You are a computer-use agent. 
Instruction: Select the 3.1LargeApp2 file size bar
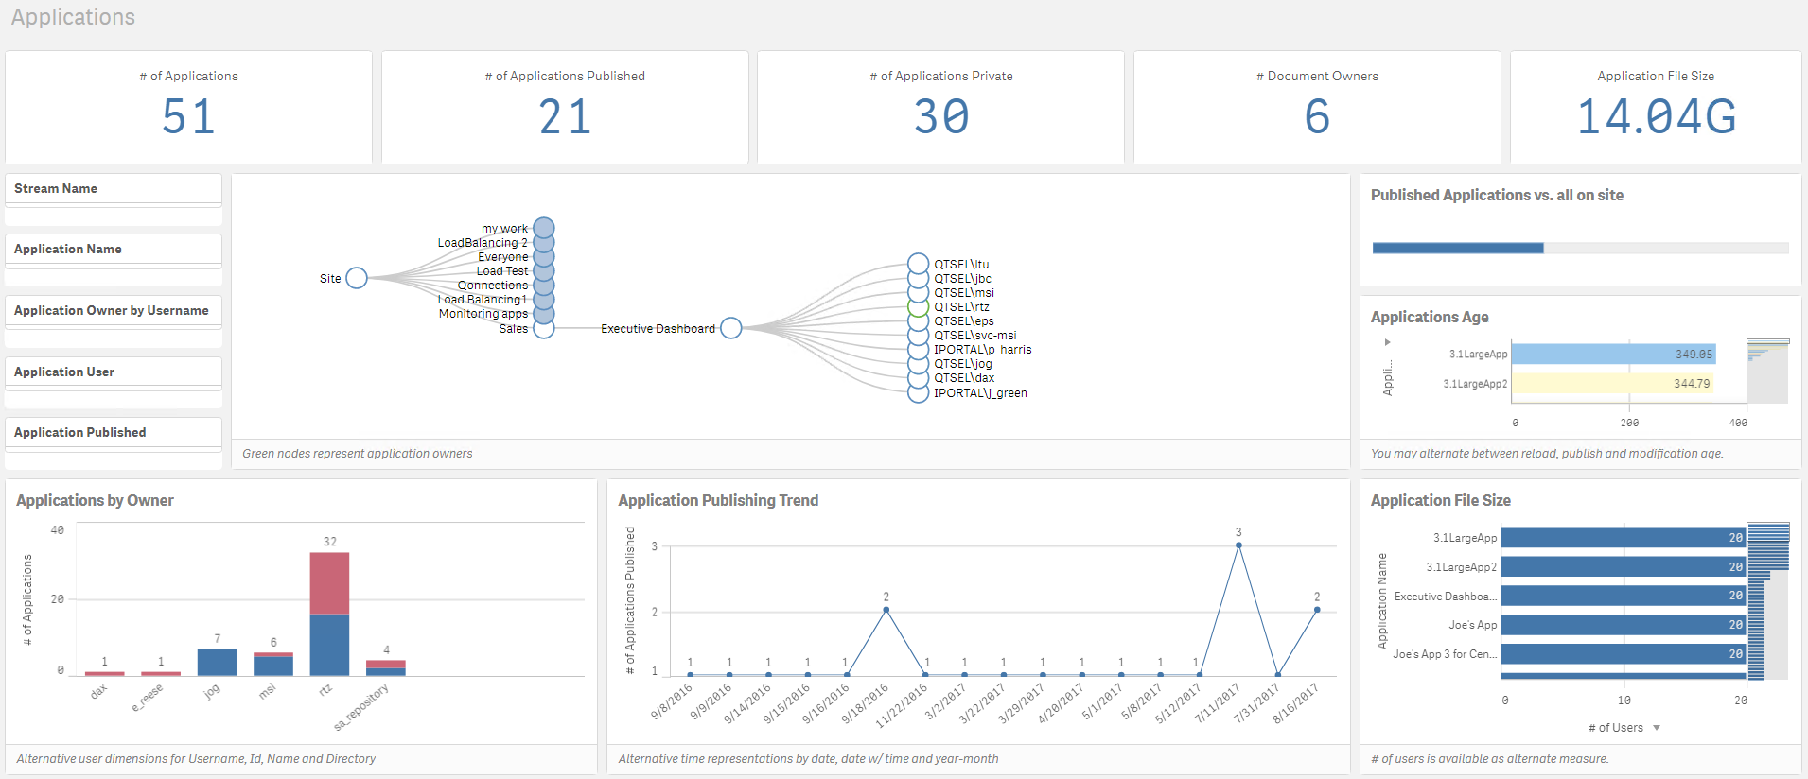click(1623, 566)
